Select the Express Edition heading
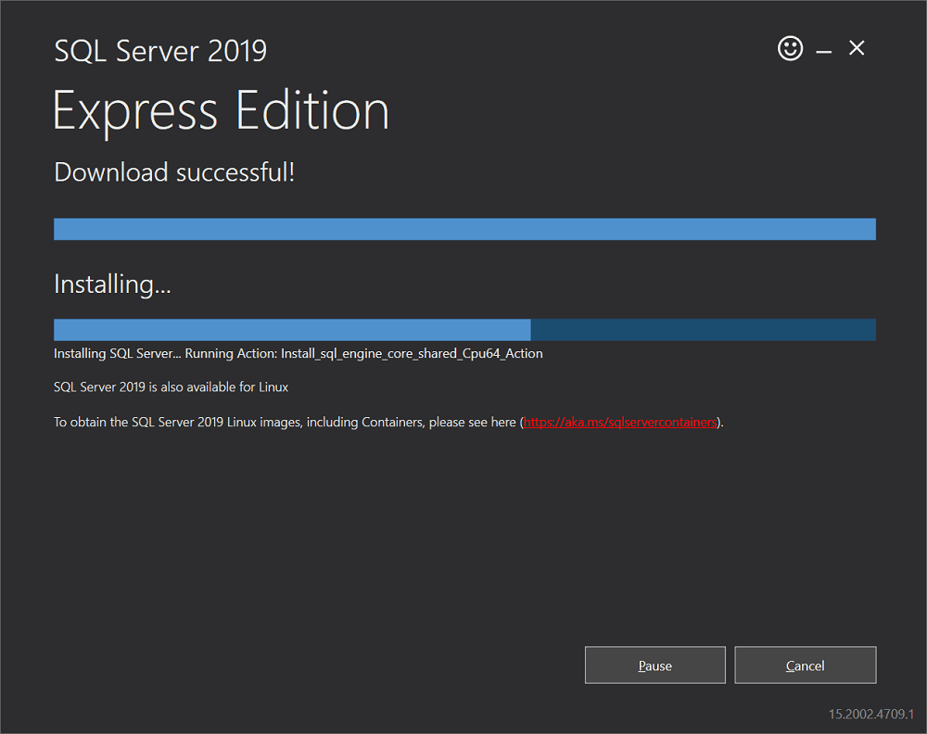Screen dimensions: 927x734 (221, 110)
